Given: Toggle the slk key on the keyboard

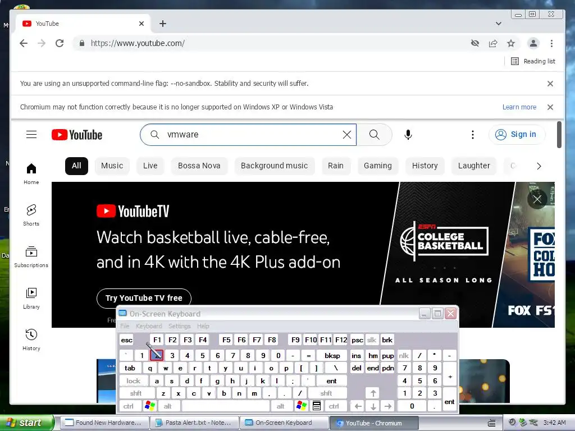Looking at the screenshot, I should pyautogui.click(x=372, y=340).
